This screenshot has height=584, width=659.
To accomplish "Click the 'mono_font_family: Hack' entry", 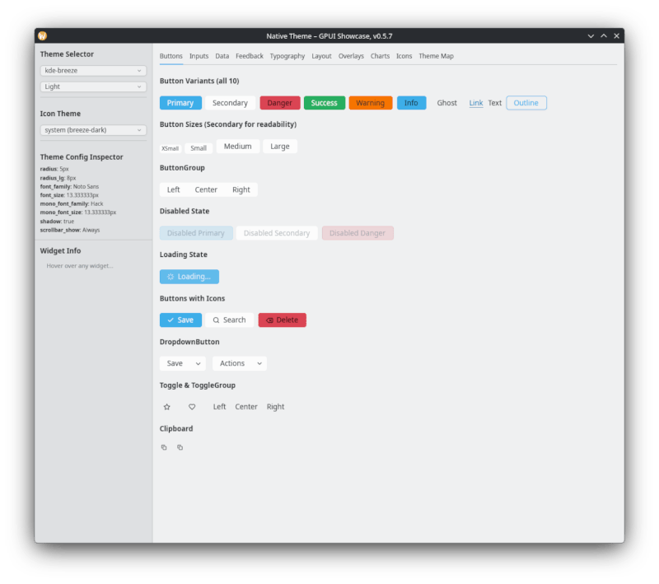I will (x=72, y=203).
